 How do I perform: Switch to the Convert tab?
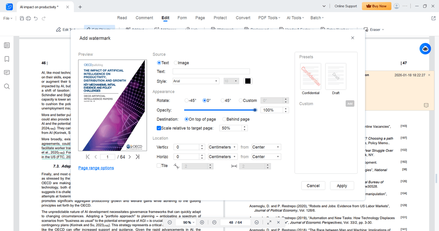pos(243,18)
